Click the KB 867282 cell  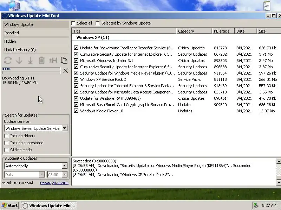coord(220,54)
